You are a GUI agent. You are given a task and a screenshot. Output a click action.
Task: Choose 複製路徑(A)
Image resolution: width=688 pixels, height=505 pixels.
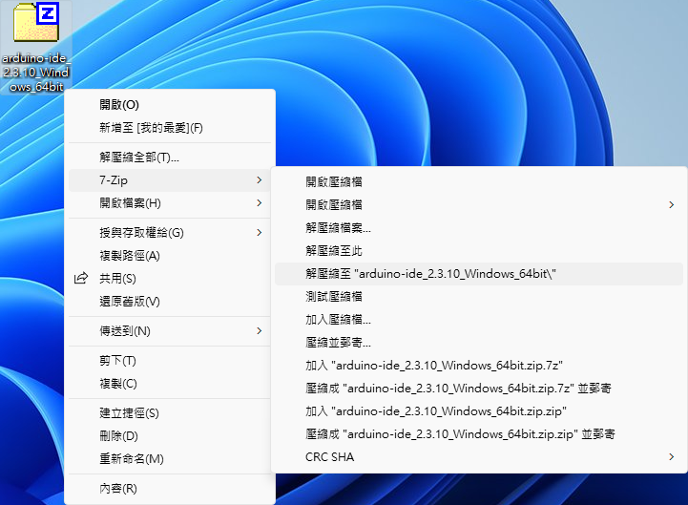click(x=170, y=256)
